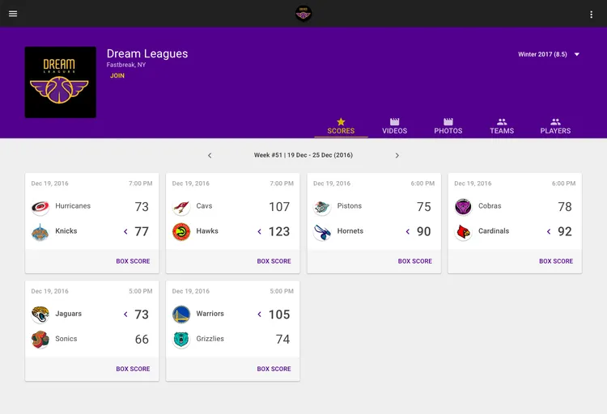Image resolution: width=607 pixels, height=414 pixels.
Task: Click the JOIN link
Action: tap(117, 75)
